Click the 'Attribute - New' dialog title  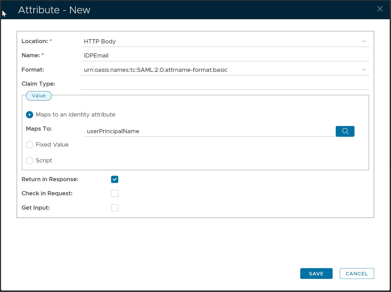[54, 10]
